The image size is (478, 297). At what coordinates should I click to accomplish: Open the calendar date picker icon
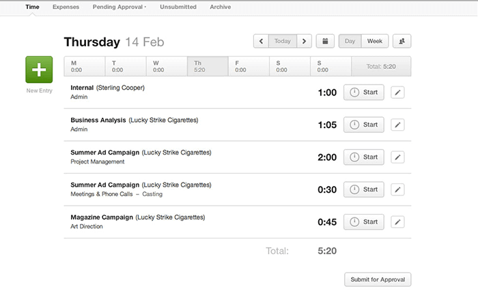point(325,42)
